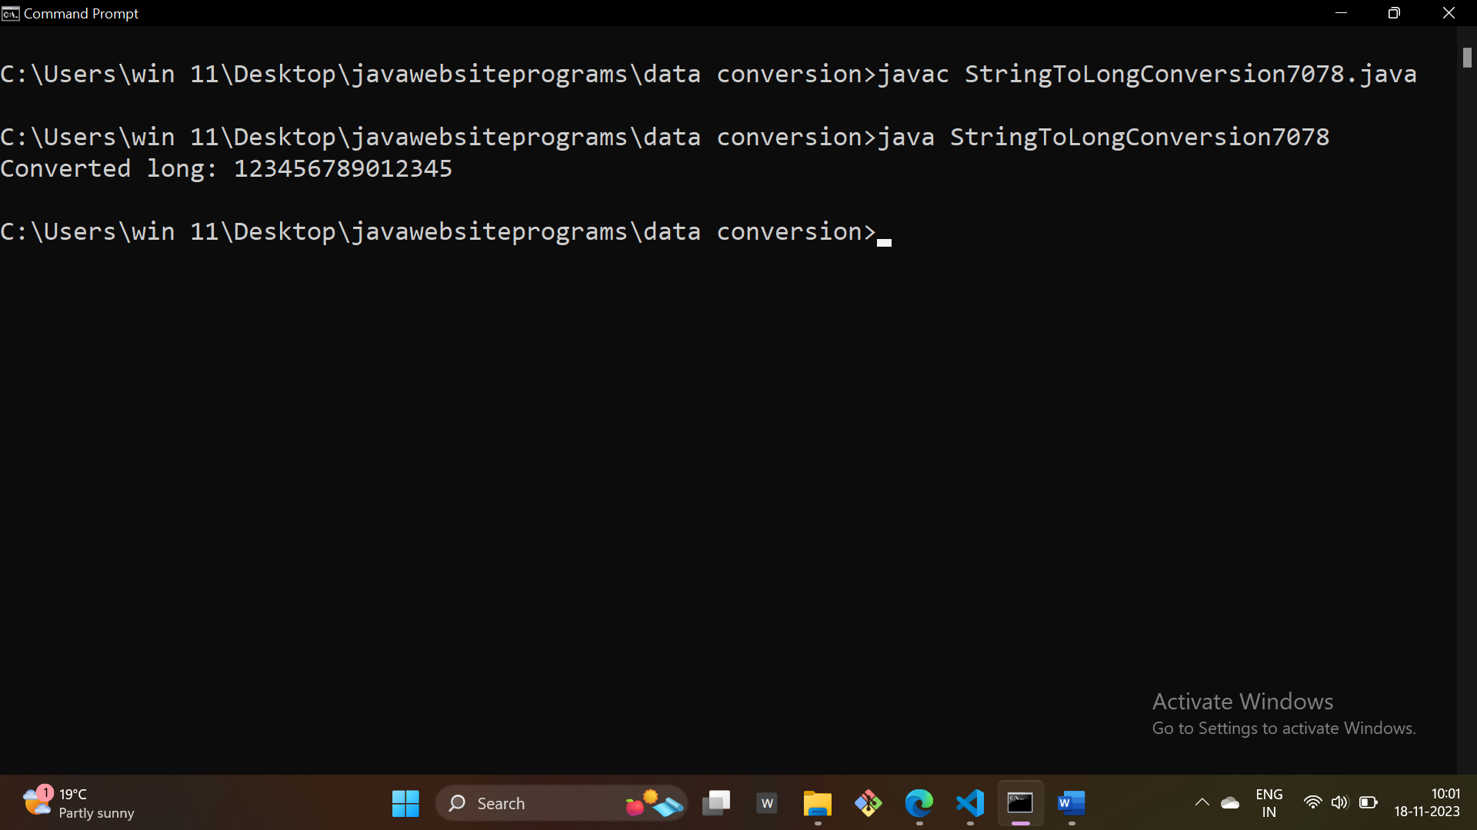Open Wi-Fi network settings flyout
Image resolution: width=1477 pixels, height=830 pixels.
tap(1312, 802)
